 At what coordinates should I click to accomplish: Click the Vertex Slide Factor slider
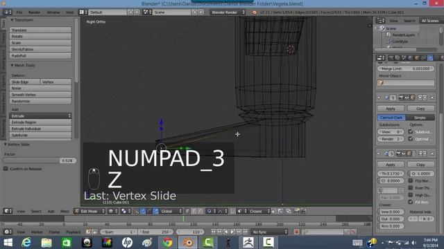(x=40, y=160)
